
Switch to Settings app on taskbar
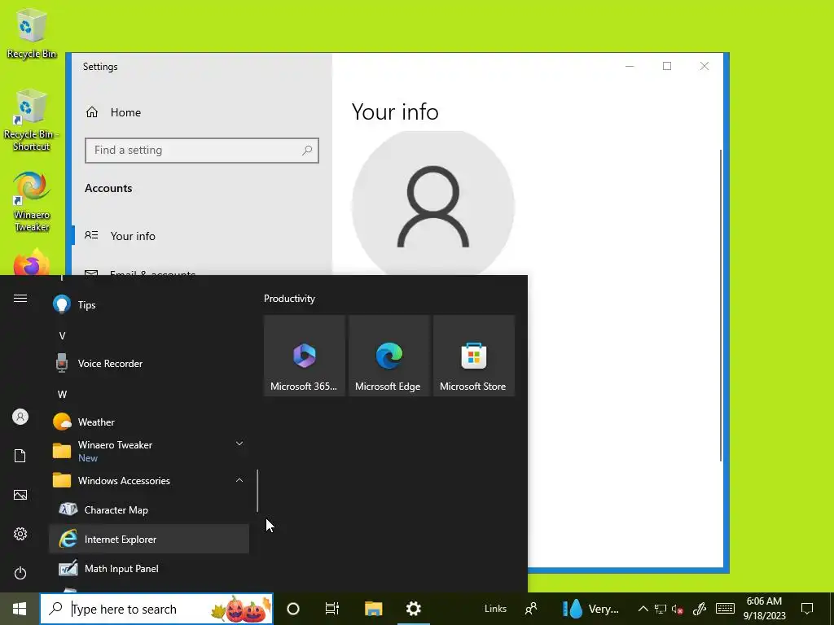[x=413, y=609]
